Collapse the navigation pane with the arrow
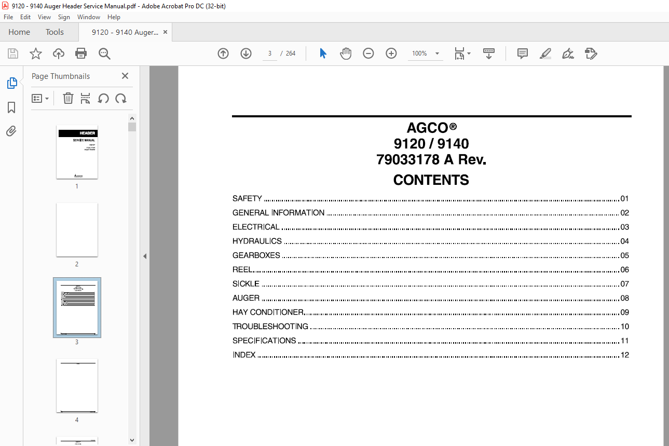The image size is (669, 446). (x=145, y=256)
